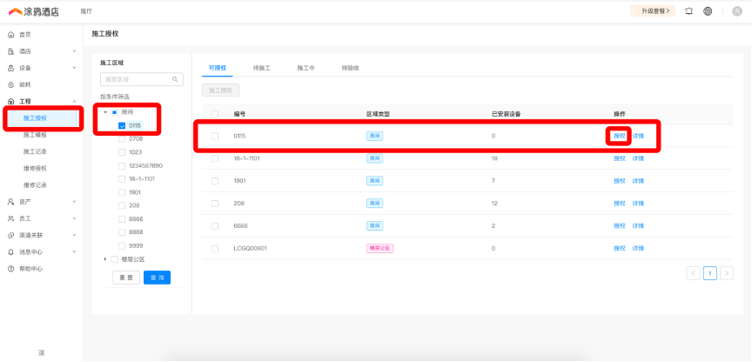Toggle the 房间 parent checkbox

point(114,112)
